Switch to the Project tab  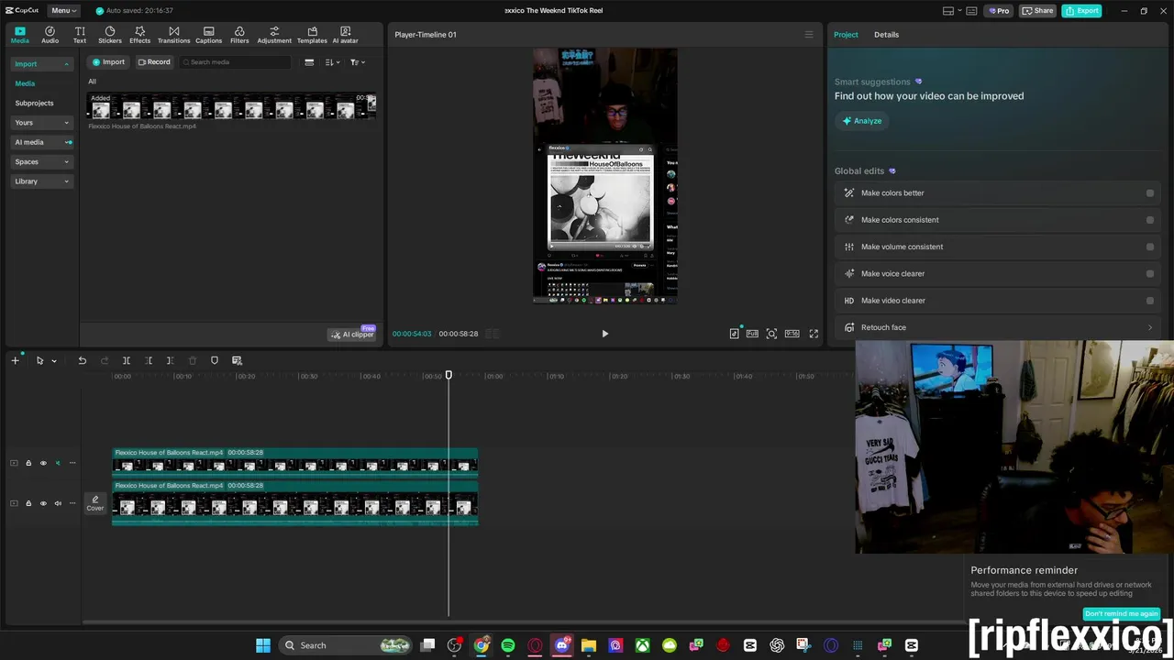[x=846, y=35]
